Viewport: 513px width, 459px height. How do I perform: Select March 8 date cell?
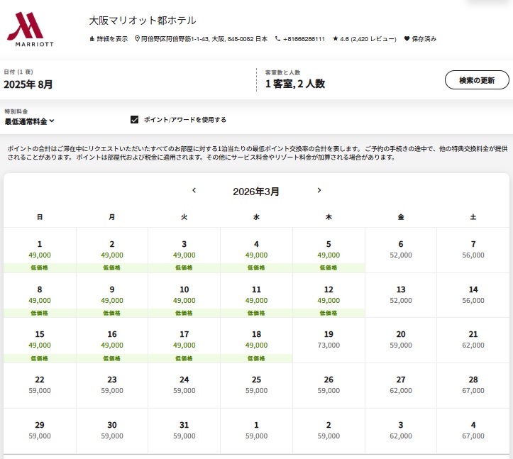point(40,295)
